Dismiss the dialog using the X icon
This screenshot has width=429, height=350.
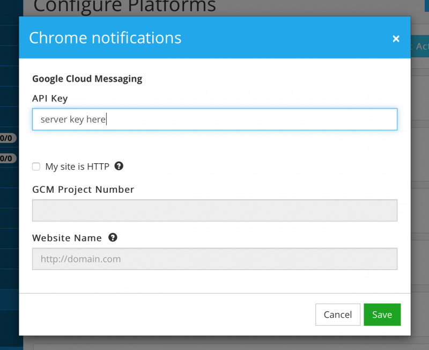396,38
